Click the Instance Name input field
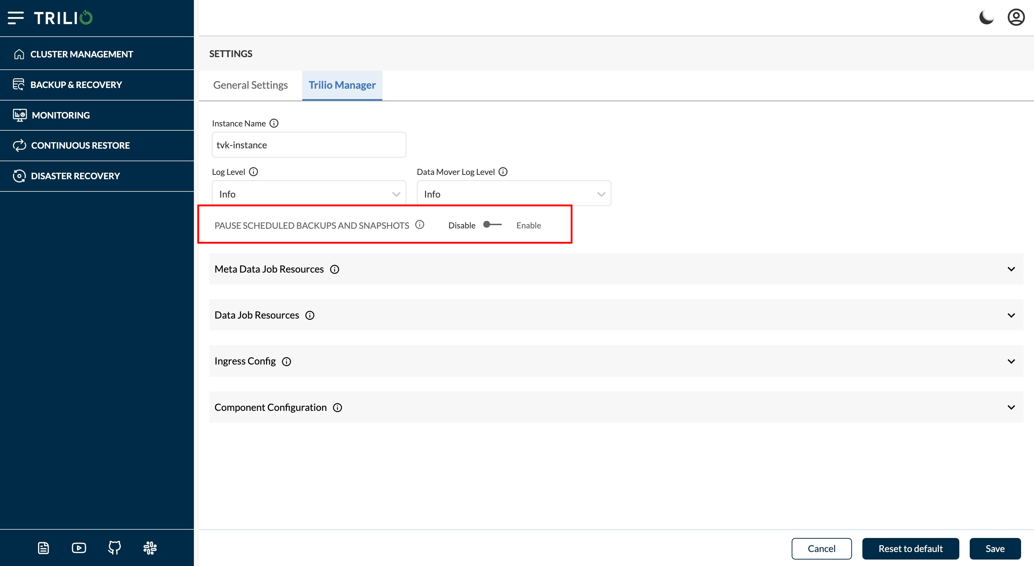The image size is (1034, 566). point(309,145)
